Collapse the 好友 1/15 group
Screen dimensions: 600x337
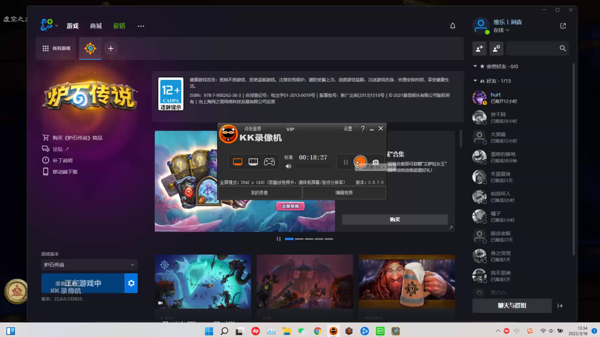pyautogui.click(x=475, y=81)
